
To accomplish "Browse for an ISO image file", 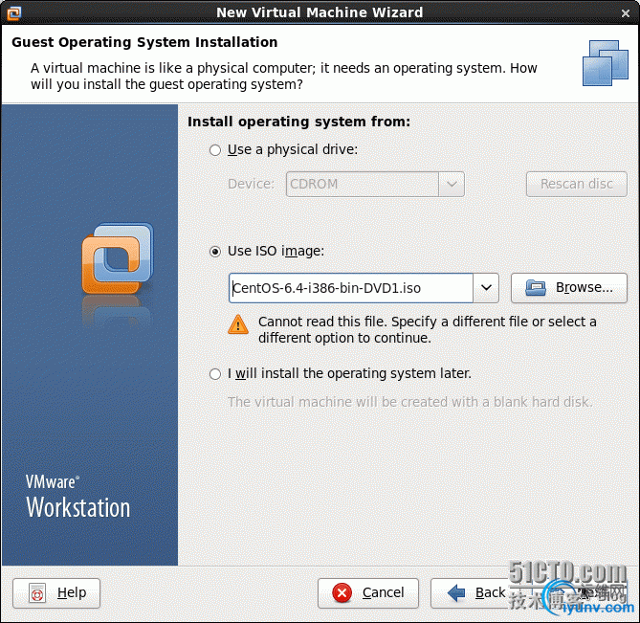I will coord(569,288).
